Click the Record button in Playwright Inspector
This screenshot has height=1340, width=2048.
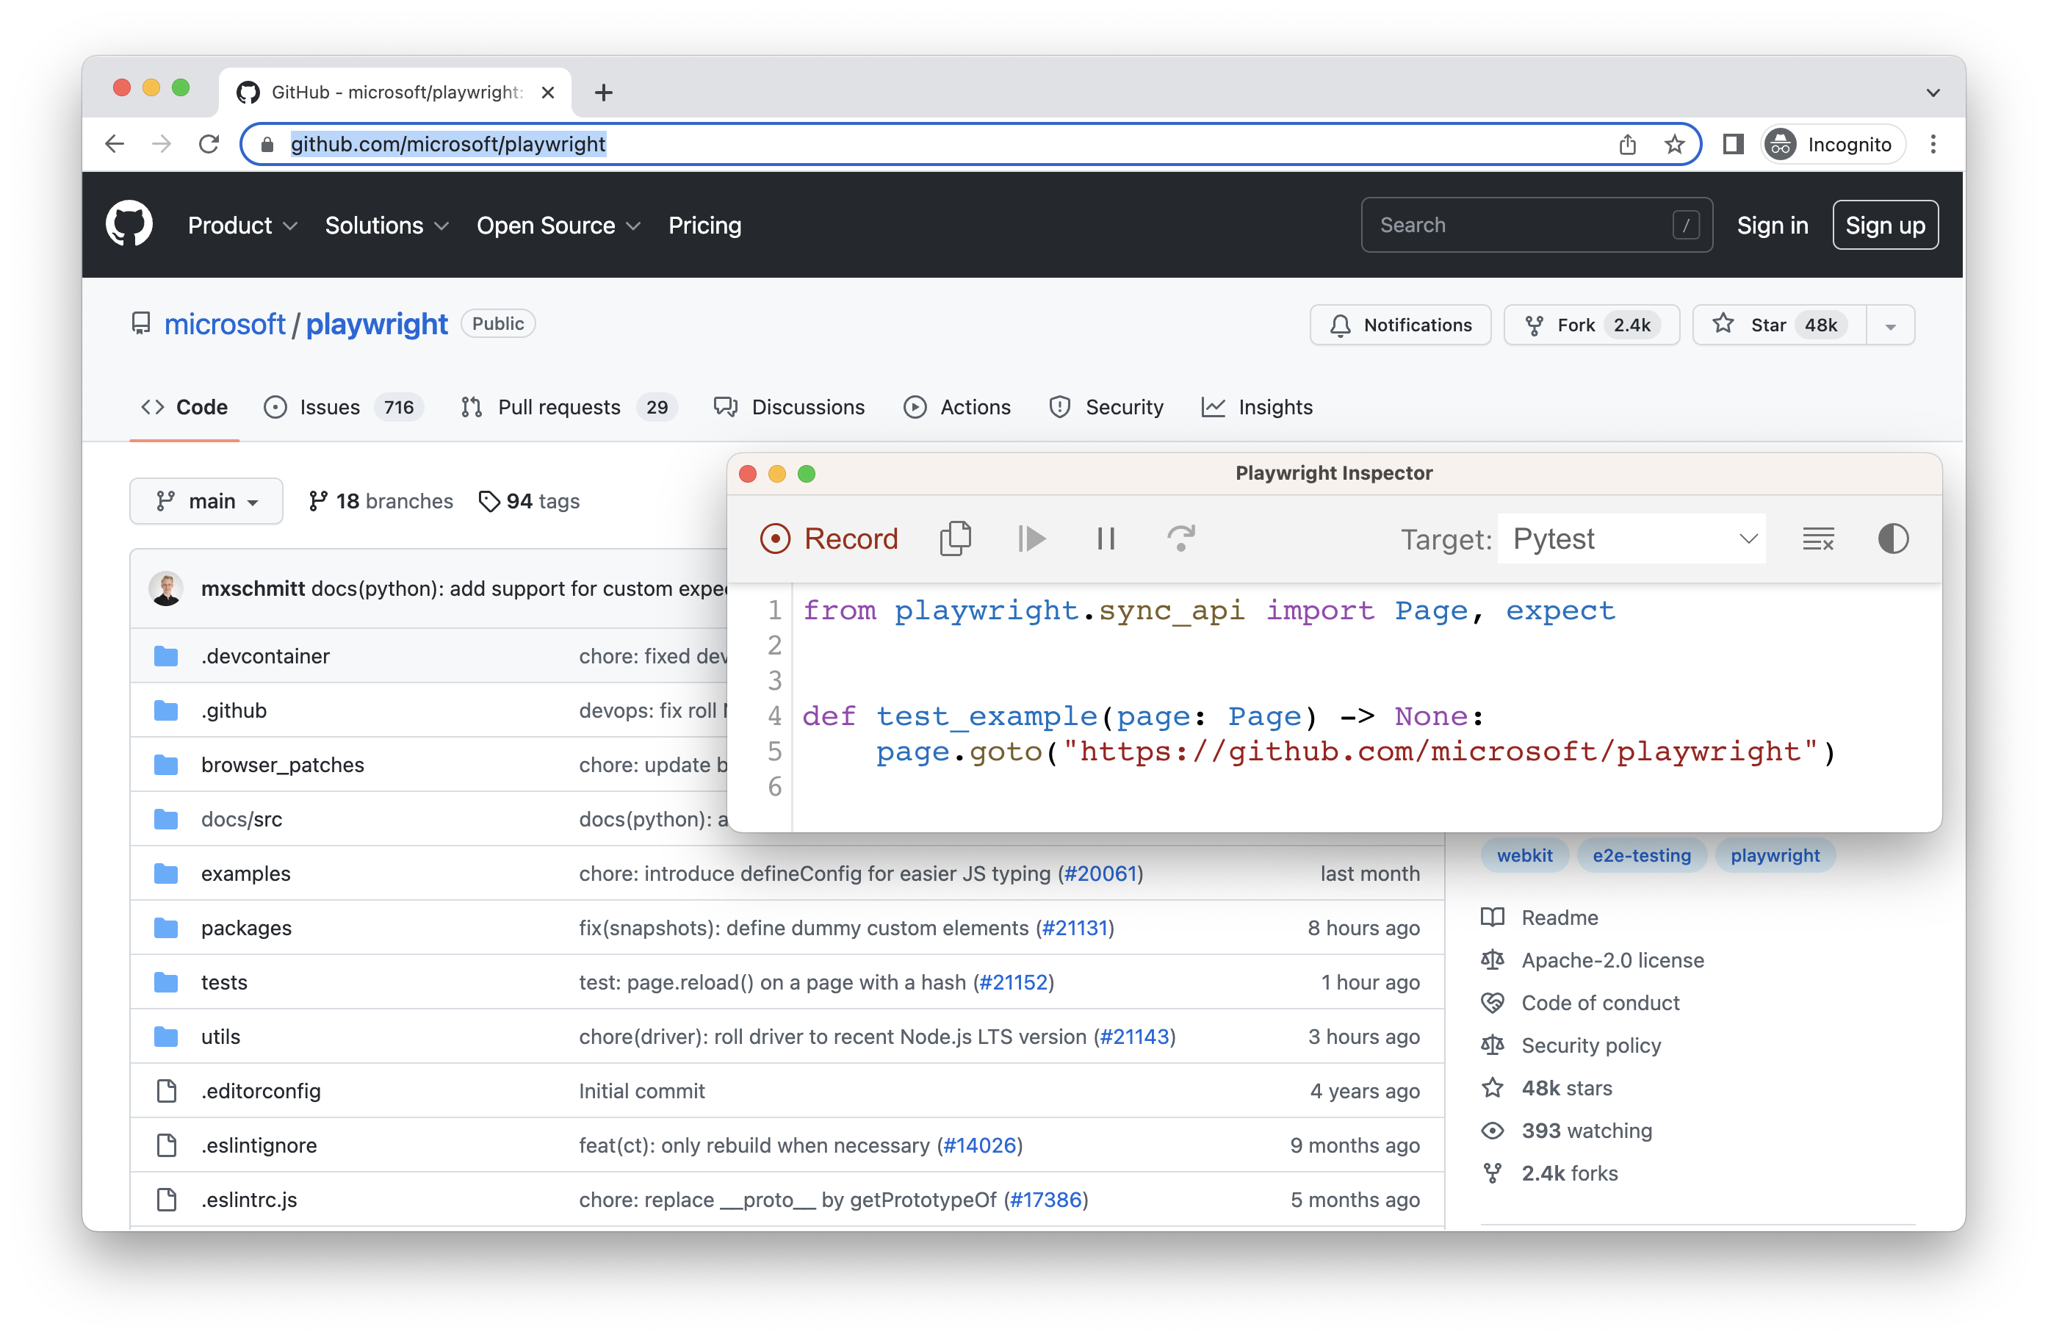coord(829,538)
